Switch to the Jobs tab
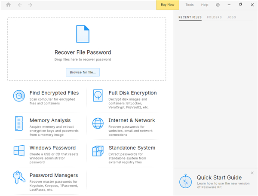The image size is (258, 196). pos(231,17)
